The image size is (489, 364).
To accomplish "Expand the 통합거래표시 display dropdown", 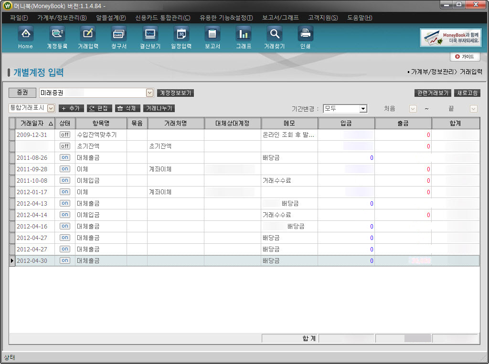I will (x=51, y=108).
